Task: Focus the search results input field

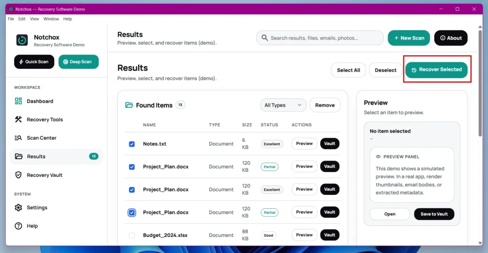Action: coord(320,38)
